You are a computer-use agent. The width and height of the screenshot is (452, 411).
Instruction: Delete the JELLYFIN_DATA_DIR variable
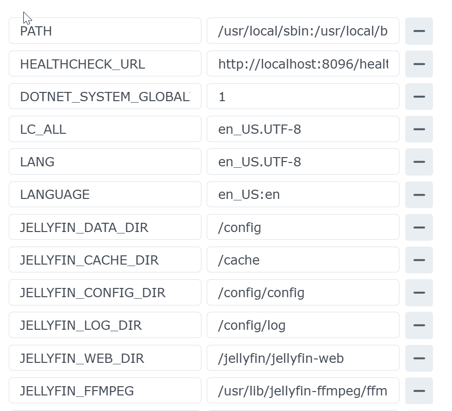click(419, 227)
